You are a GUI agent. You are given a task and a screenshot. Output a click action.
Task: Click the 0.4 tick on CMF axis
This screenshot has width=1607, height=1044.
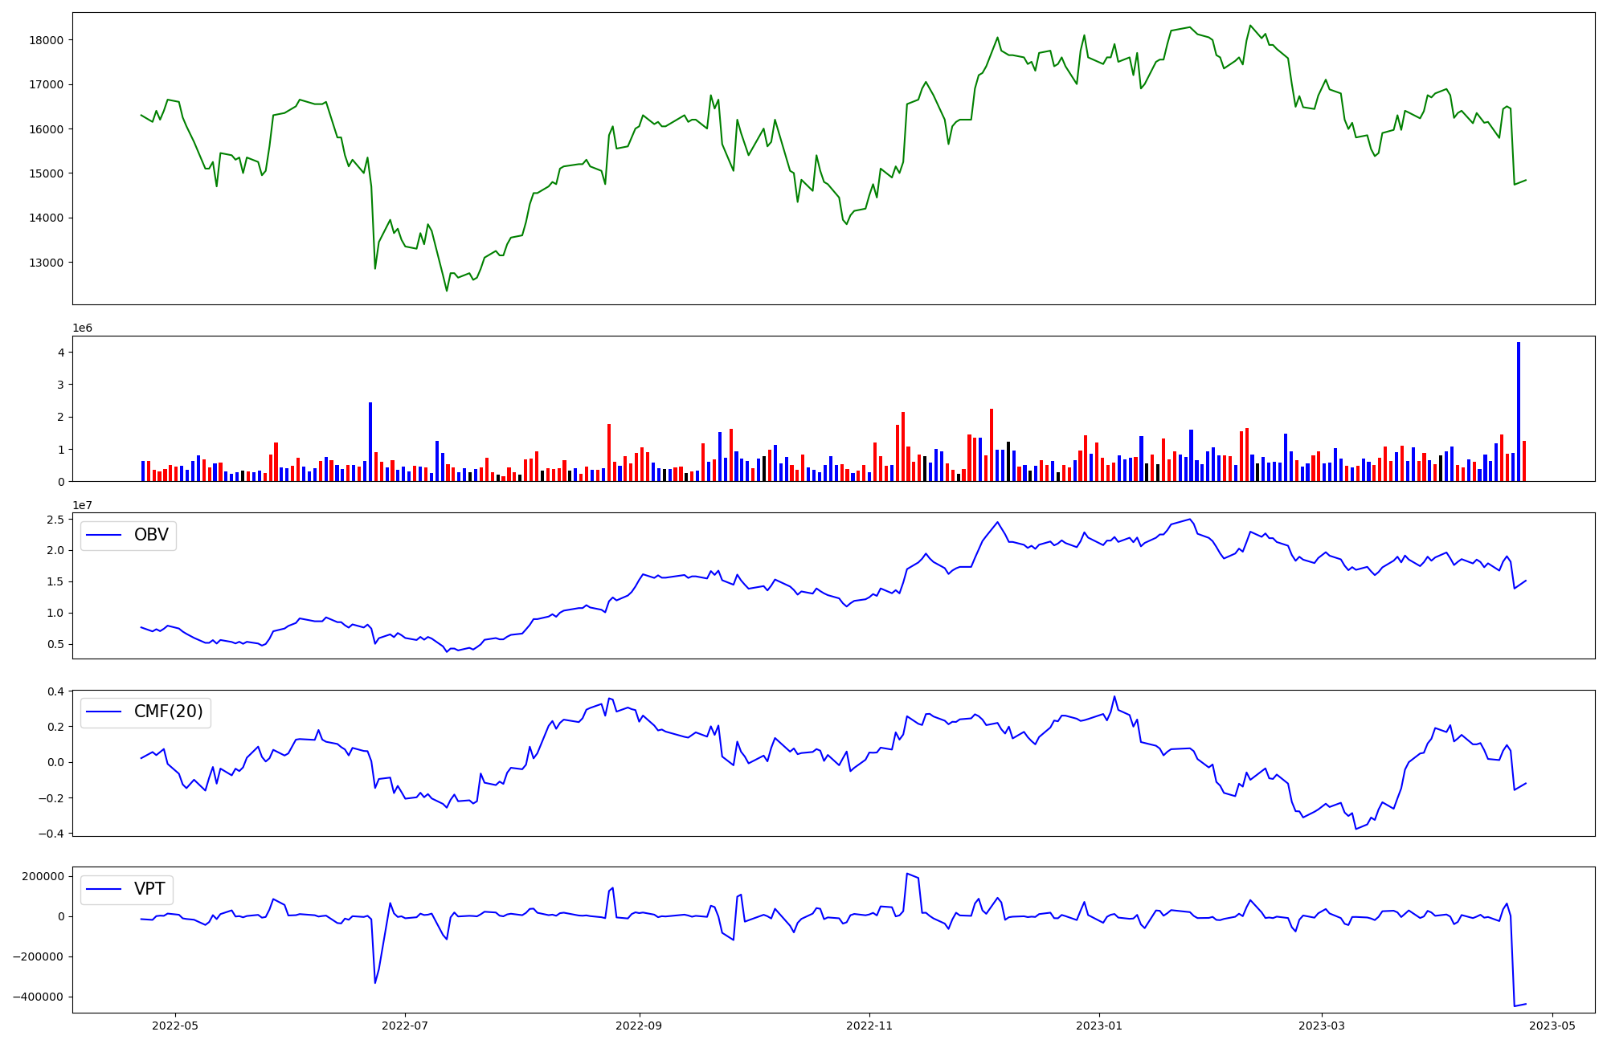click(x=55, y=691)
